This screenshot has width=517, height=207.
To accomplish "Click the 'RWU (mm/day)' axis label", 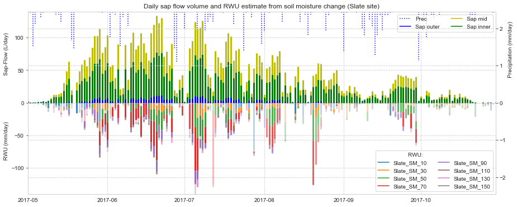I will (6, 142).
